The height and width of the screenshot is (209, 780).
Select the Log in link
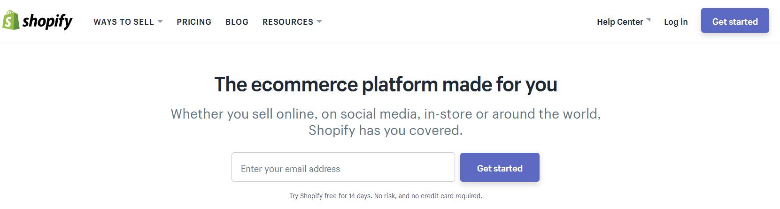pyautogui.click(x=675, y=22)
